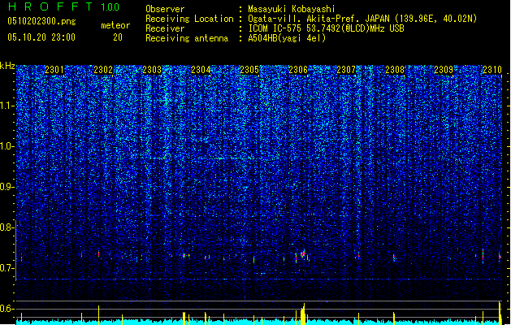Viewport: 511px width, 325px height.
Task: Select the file name 0510202300.png
Action: 41,21
